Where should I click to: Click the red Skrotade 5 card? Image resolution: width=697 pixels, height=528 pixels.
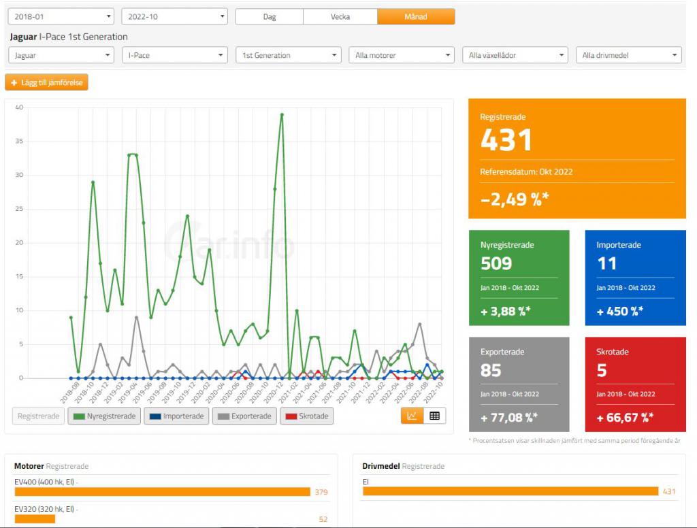tap(636, 384)
